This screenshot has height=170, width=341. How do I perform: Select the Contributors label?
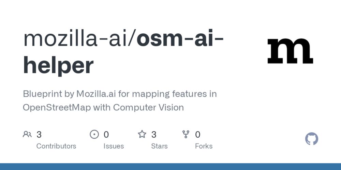(x=56, y=146)
